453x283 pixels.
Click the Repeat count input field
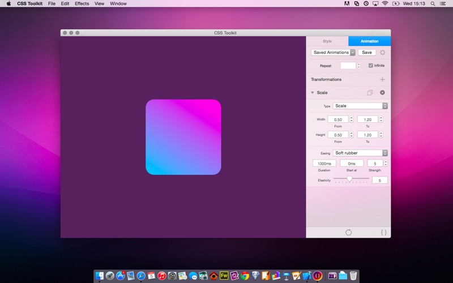(348, 66)
